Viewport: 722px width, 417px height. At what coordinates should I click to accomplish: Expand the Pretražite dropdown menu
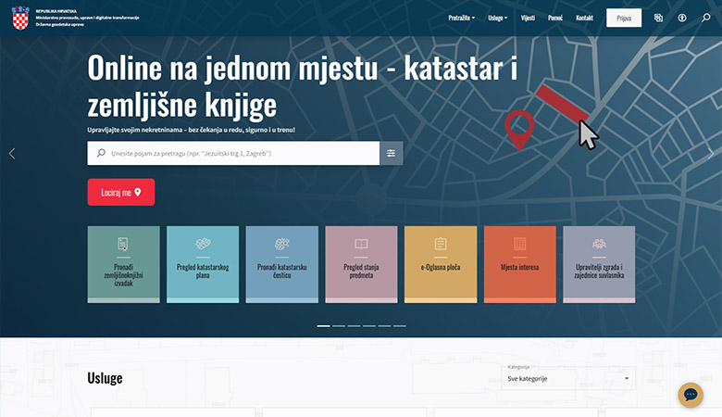(461, 18)
